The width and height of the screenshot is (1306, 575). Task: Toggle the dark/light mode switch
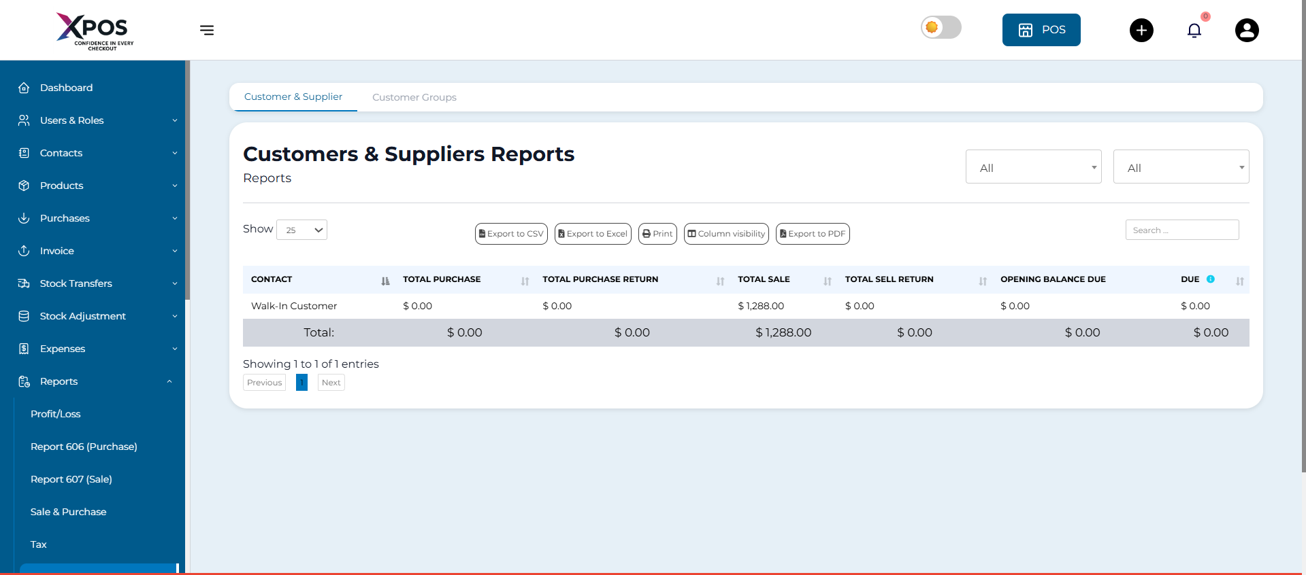(x=941, y=28)
